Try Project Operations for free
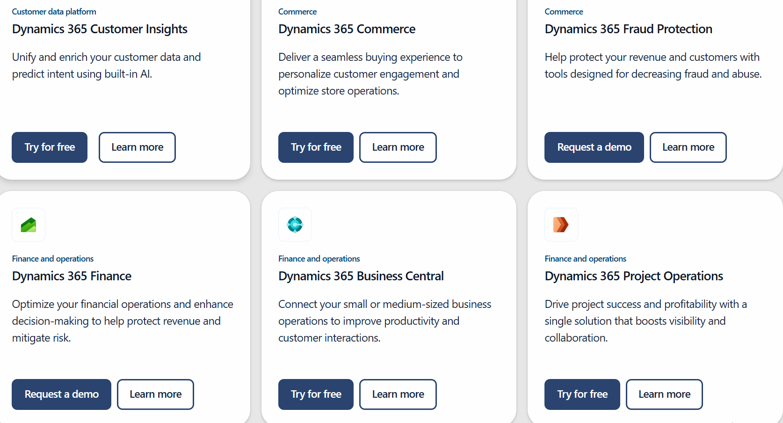Screen dimensions: 783x423 tap(582, 394)
